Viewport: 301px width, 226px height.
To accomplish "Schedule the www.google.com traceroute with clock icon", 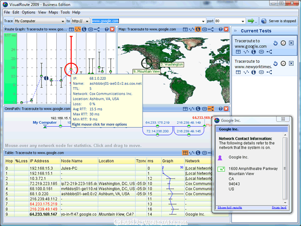I will click(283, 43).
